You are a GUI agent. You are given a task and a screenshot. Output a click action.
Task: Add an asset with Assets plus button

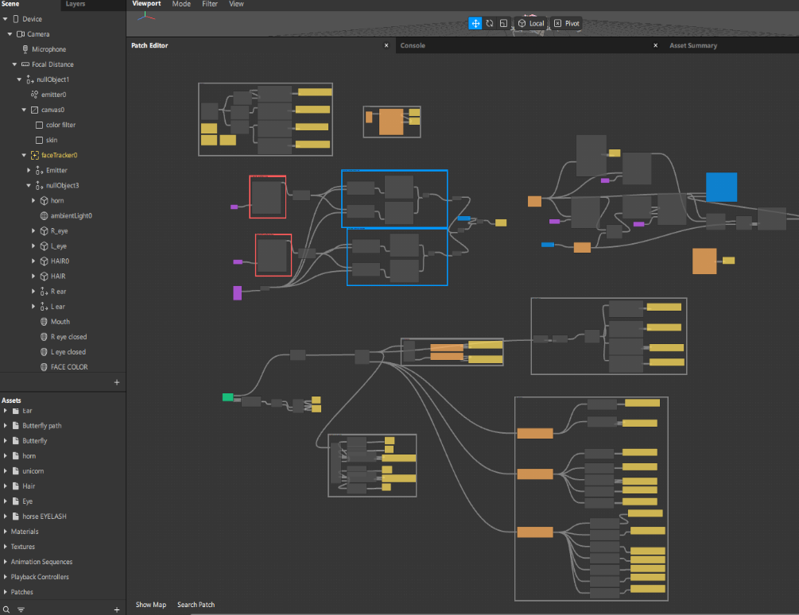click(x=117, y=609)
